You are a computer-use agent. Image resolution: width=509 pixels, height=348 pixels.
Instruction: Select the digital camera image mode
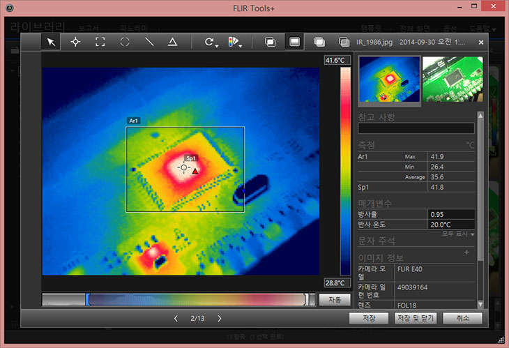[344, 42]
